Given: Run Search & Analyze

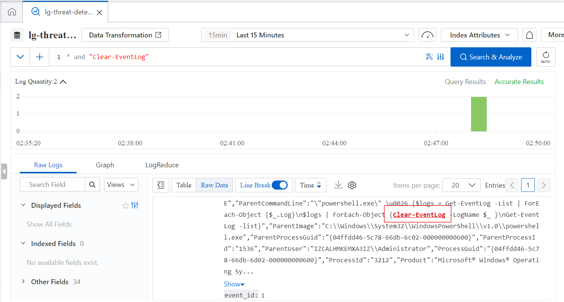Looking at the screenshot, I should point(491,57).
